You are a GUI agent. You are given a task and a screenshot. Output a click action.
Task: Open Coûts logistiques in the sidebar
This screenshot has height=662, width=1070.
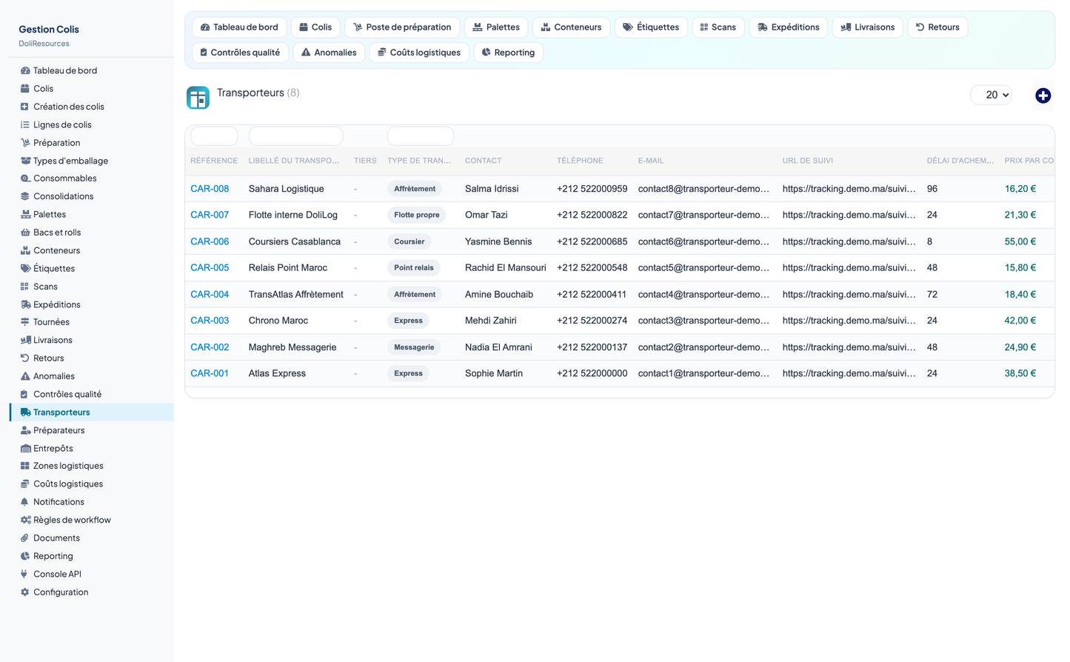pyautogui.click(x=68, y=484)
